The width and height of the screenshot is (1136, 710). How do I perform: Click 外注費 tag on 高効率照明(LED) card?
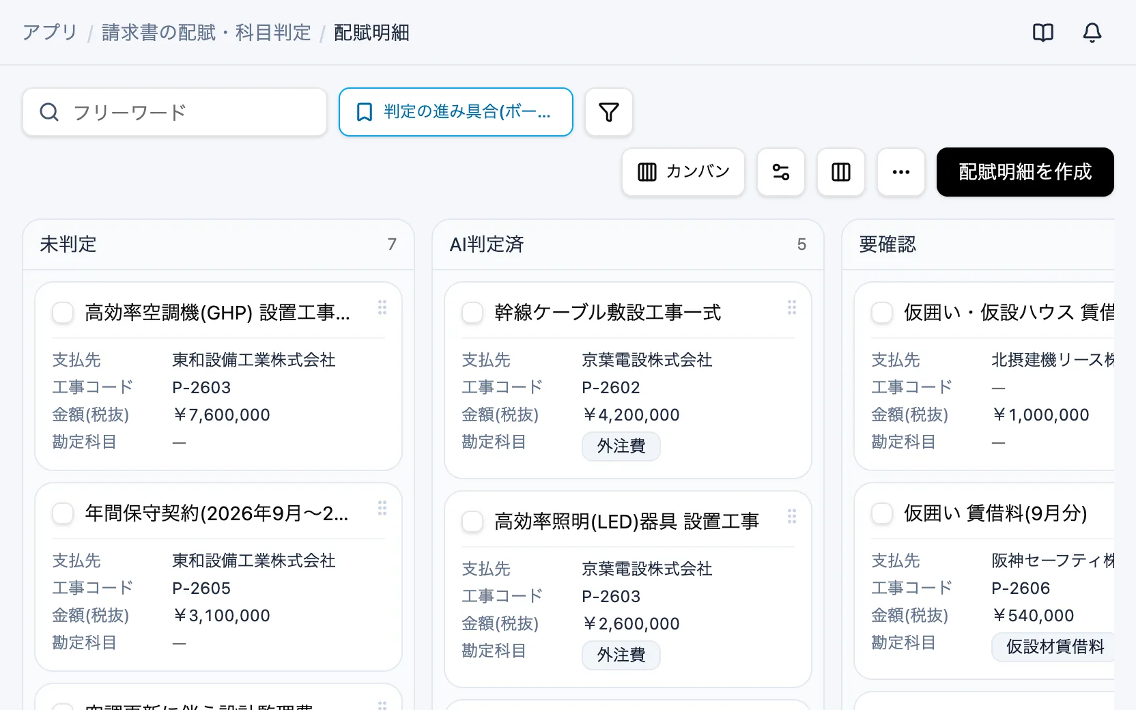621,655
